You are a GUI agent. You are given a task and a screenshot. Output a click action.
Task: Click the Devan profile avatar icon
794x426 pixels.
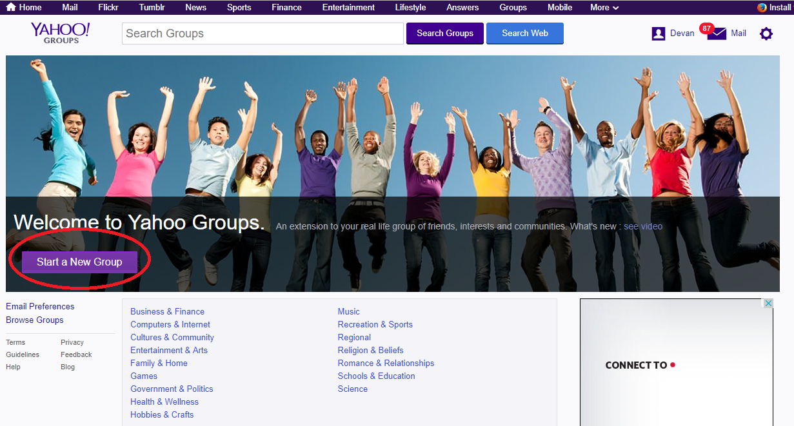pos(659,34)
